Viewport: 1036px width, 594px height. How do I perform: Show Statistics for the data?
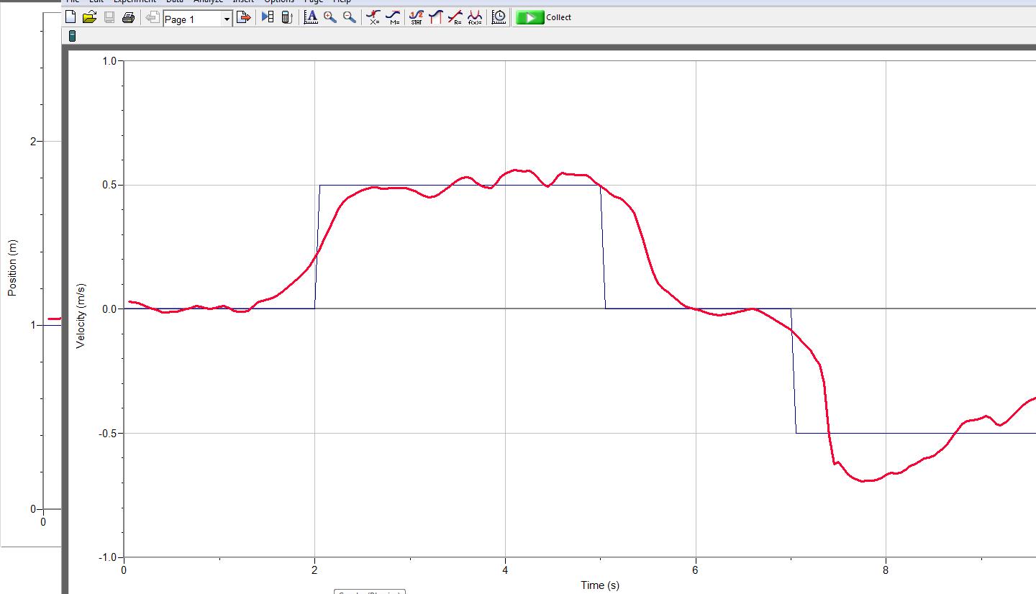pyautogui.click(x=416, y=17)
